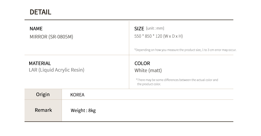This screenshot has width=261, height=136.
Task: Select the MATERIAL label
Action: [40, 63]
